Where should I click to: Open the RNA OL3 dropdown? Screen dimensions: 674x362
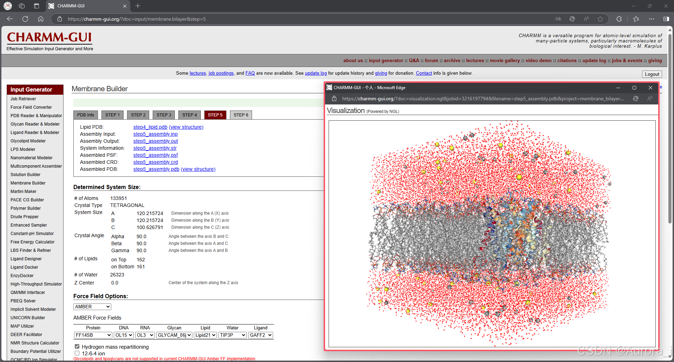[x=145, y=335]
